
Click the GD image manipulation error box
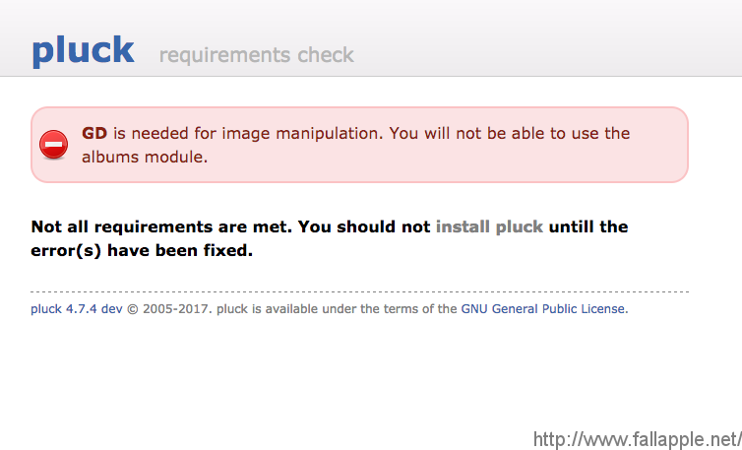coord(359,145)
